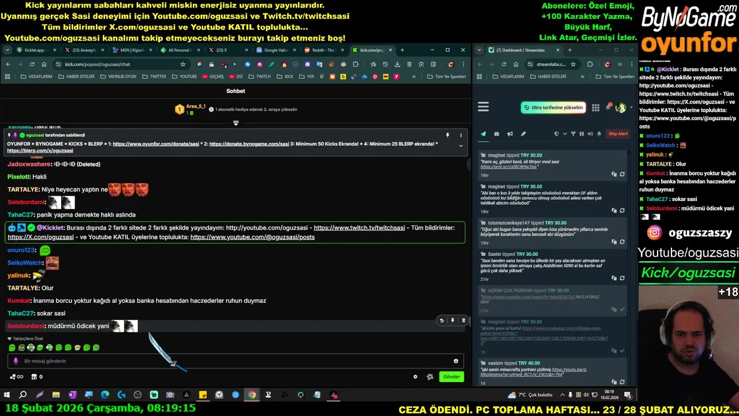Open the taskbar weather widget '7°C Çok bulutlu'
Screen dimensions: 739x416
pyautogui.click(x=530, y=395)
